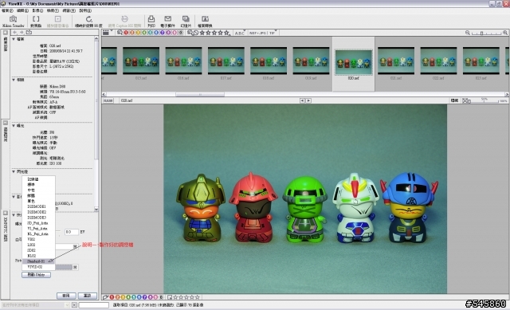
Task: Open the Picture Control dropdown arrow
Action: 75,267
